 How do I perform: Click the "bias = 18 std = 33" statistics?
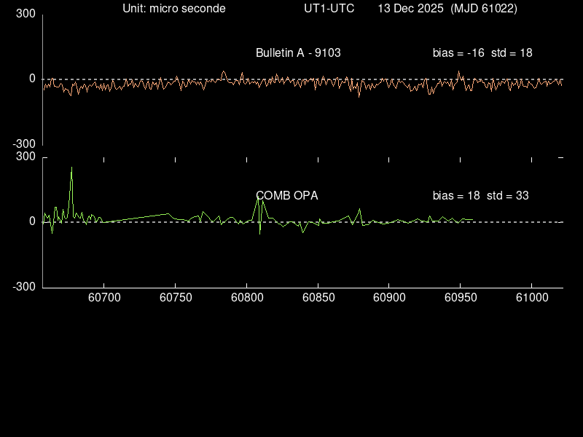(480, 195)
